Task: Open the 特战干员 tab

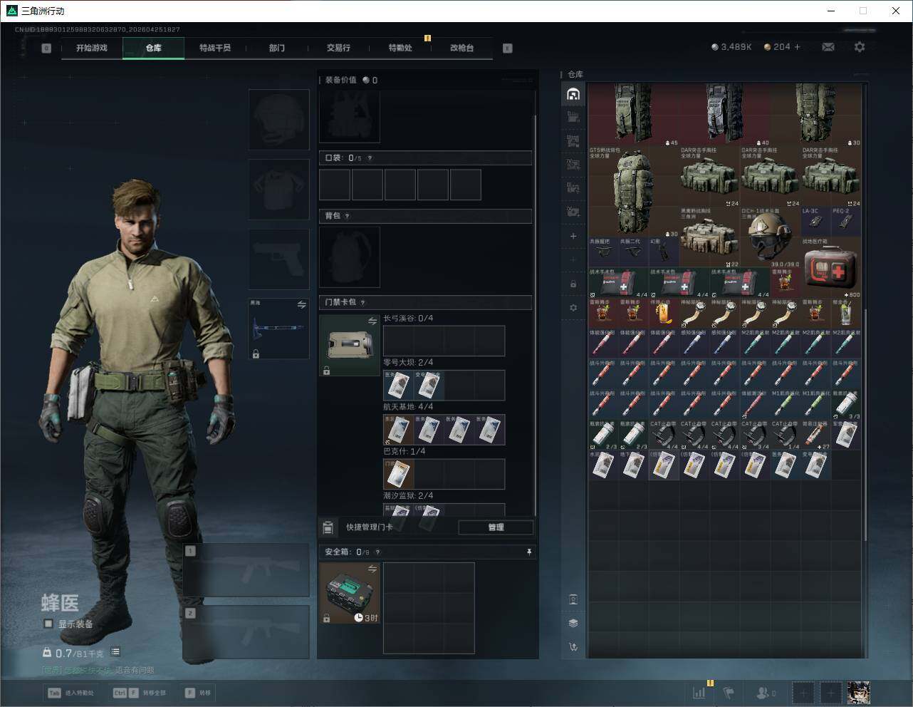Action: (x=215, y=48)
